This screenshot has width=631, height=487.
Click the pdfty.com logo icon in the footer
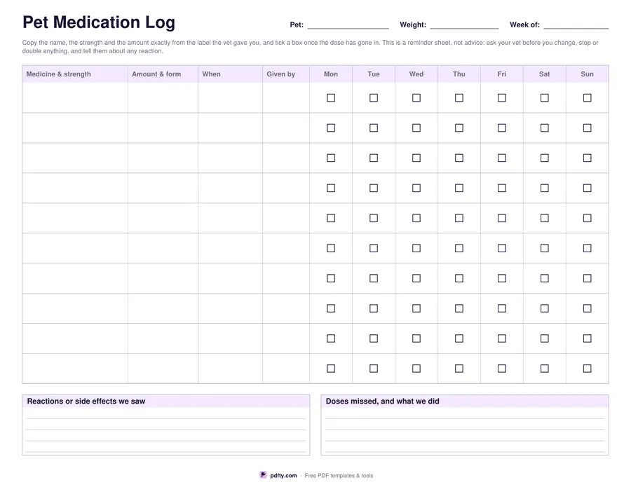263,475
